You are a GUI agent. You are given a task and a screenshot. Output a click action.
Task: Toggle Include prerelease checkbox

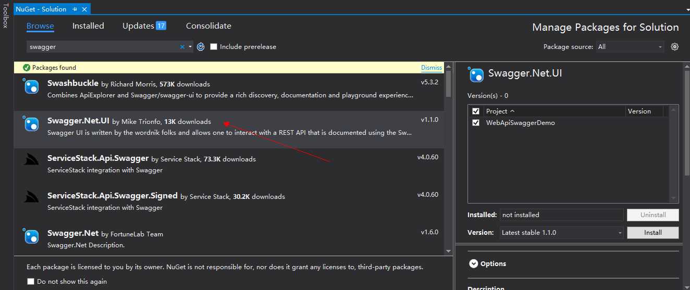tap(214, 47)
